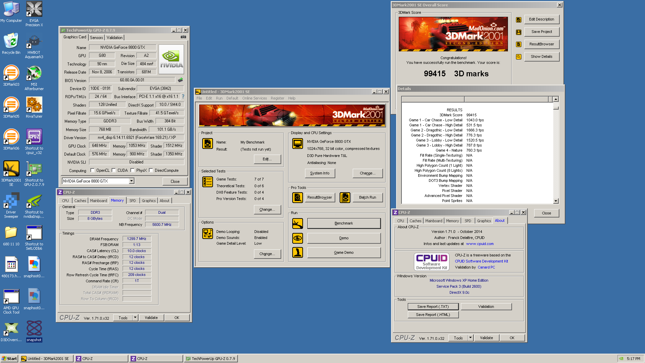Expand Tools dropdown arrow in Memory CPU-Z
The width and height of the screenshot is (645, 363).
(x=135, y=318)
